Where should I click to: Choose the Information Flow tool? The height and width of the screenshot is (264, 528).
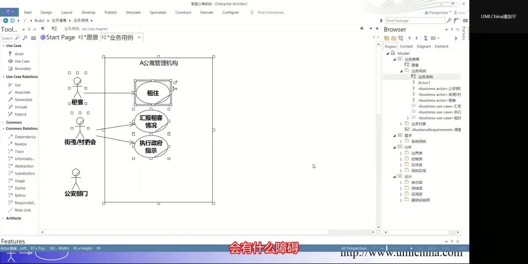(x=21, y=159)
